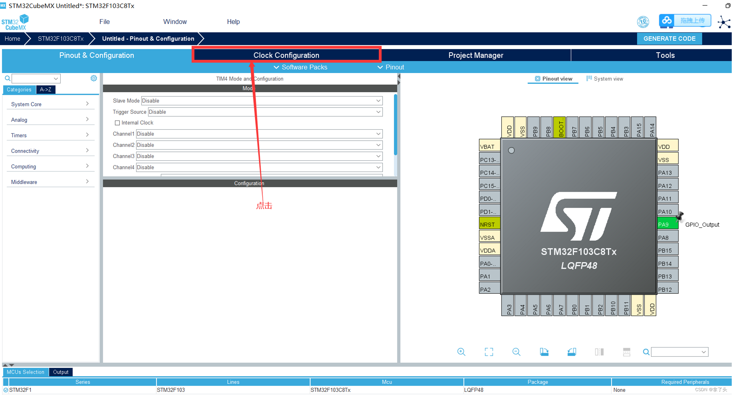Click the Home breadcrumb link
Screen dimensions: 732x395
point(12,39)
